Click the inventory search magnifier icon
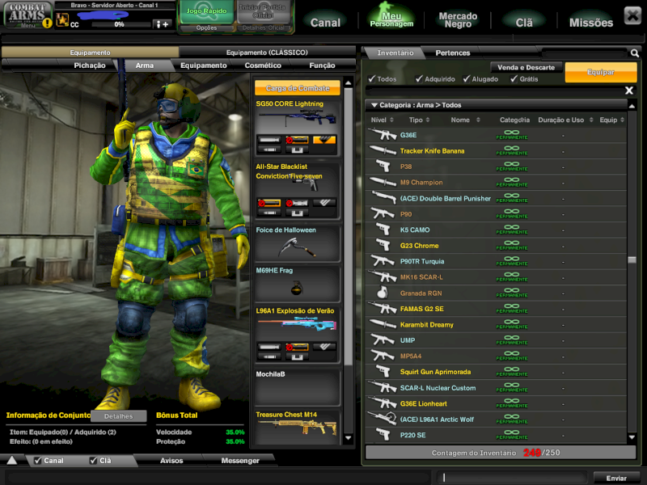Viewport: 647px width, 485px height. [x=635, y=53]
